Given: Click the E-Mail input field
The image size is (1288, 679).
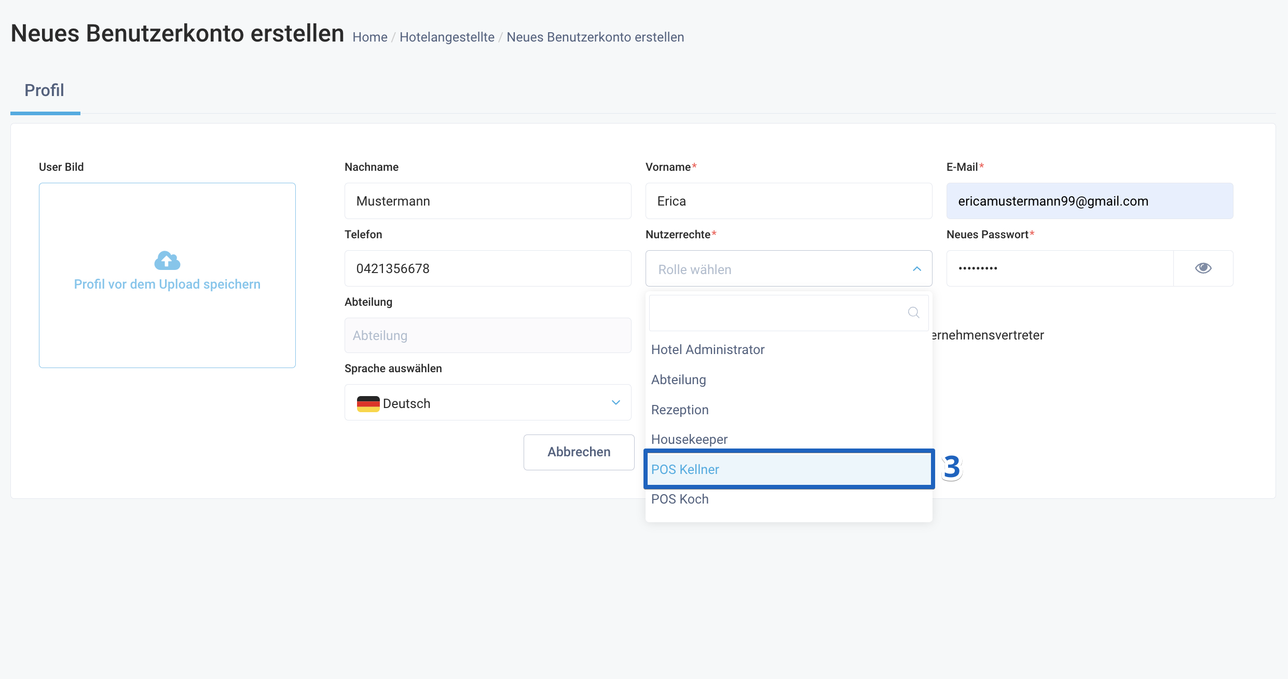Looking at the screenshot, I should 1090,201.
